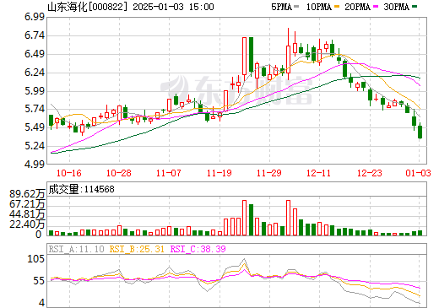Click the 6.99 price axis label

[35, 17]
